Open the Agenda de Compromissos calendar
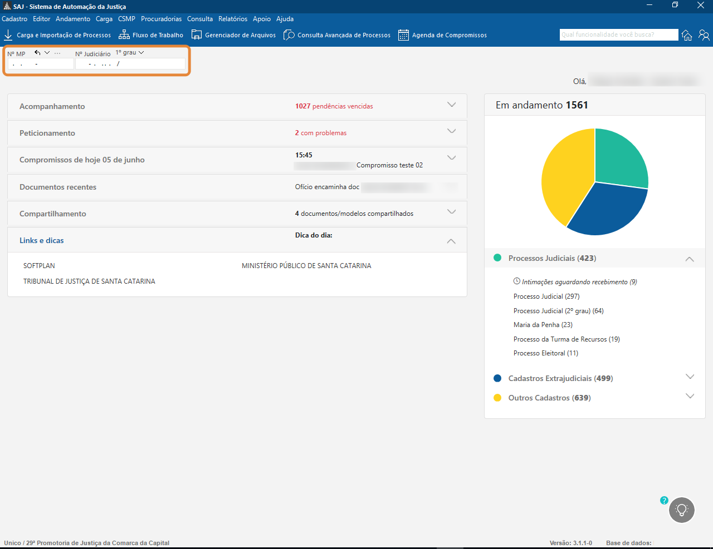This screenshot has width=713, height=549. coord(443,35)
